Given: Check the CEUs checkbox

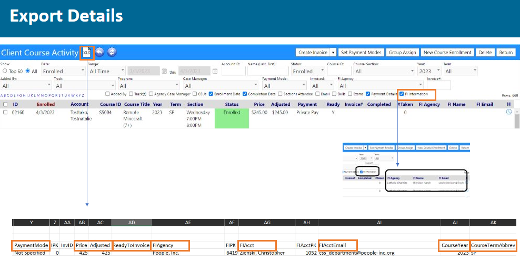Looking at the screenshot, I should coord(195,94).
